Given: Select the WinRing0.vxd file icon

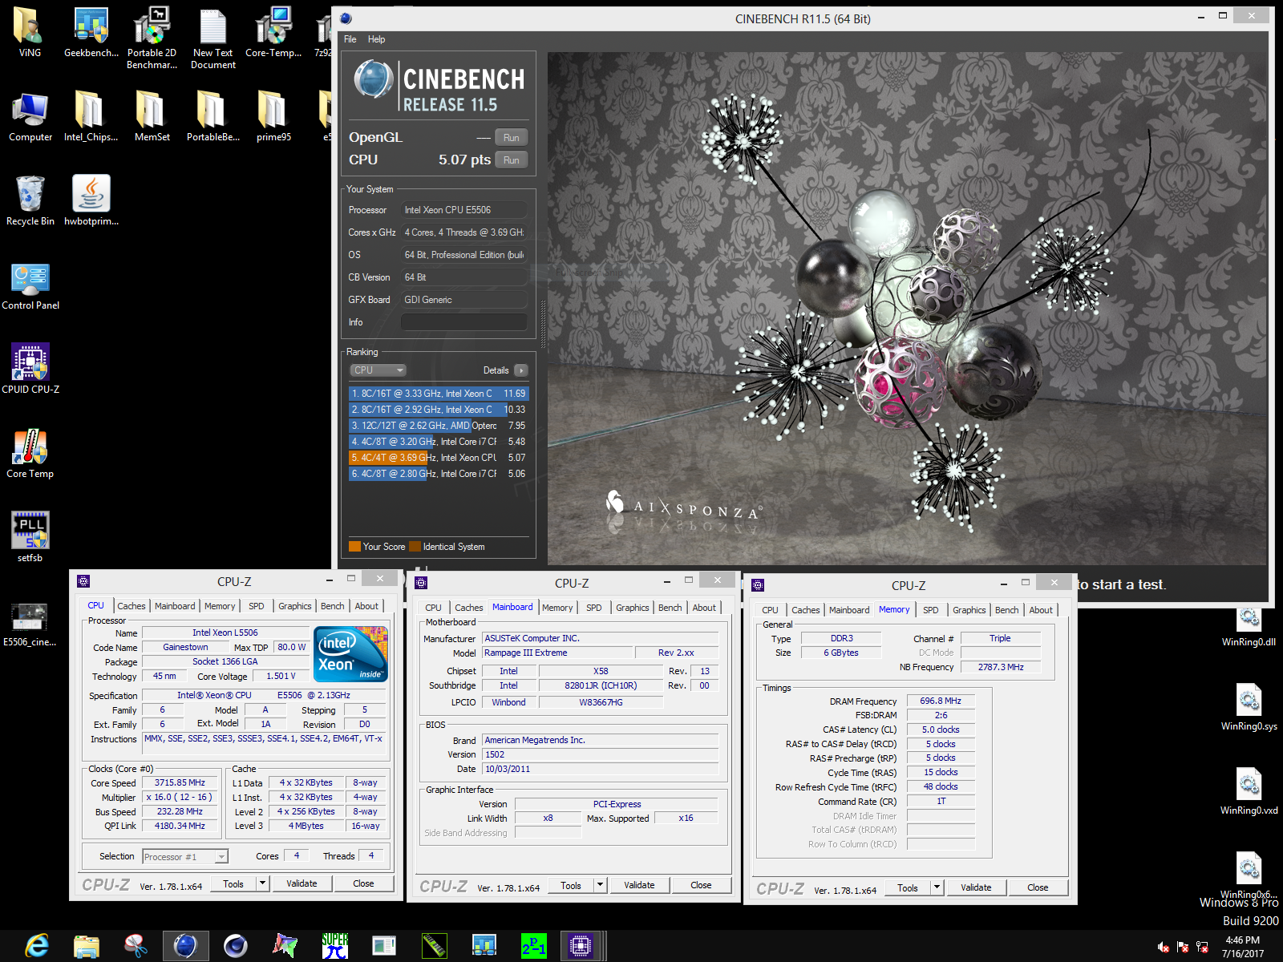Looking at the screenshot, I should tap(1249, 790).
